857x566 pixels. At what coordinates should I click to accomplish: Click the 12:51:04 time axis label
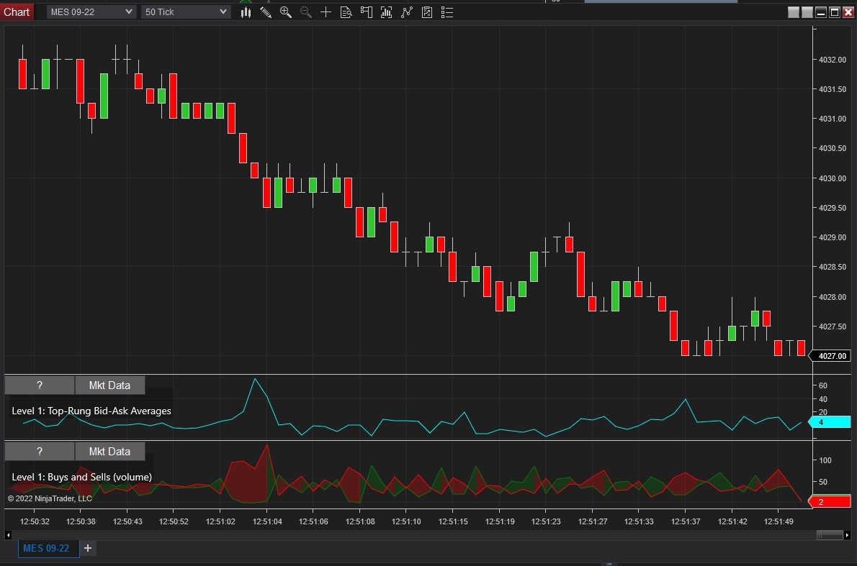click(267, 521)
